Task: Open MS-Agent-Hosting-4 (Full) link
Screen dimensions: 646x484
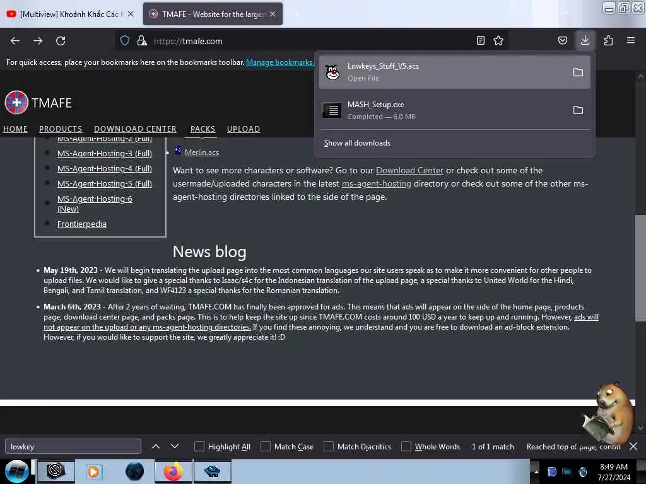Action: click(x=105, y=169)
